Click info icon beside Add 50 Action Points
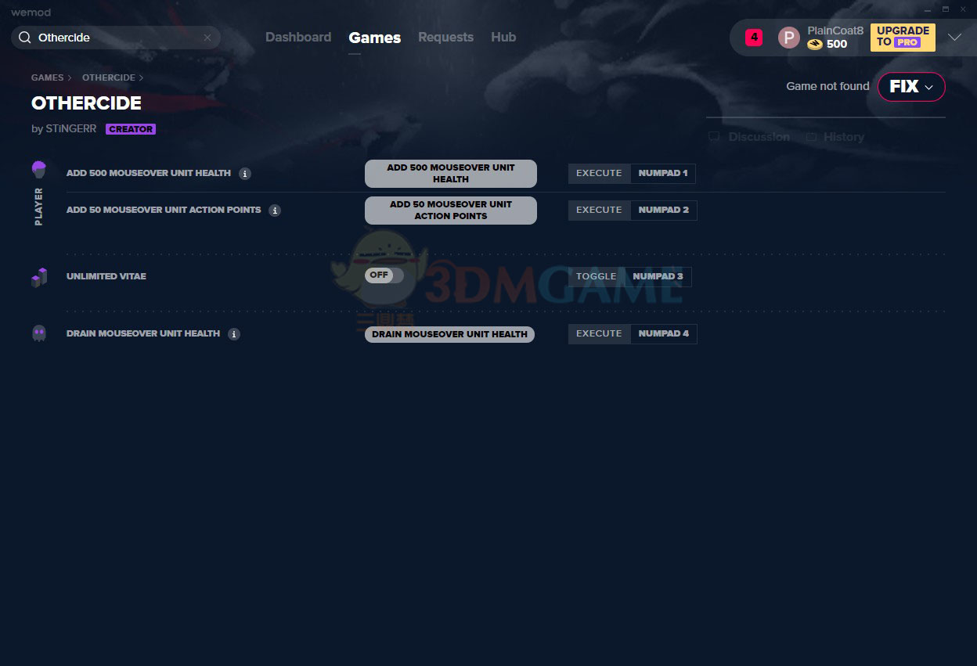Screen dimensions: 977x666 pyautogui.click(x=275, y=211)
